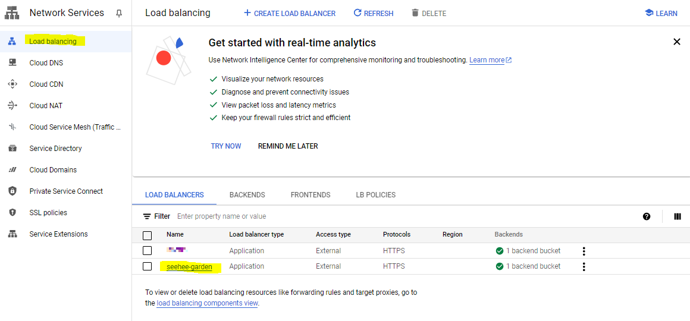Click the SSL policies shield icon
Image resolution: width=690 pixels, height=321 pixels.
coord(12,212)
